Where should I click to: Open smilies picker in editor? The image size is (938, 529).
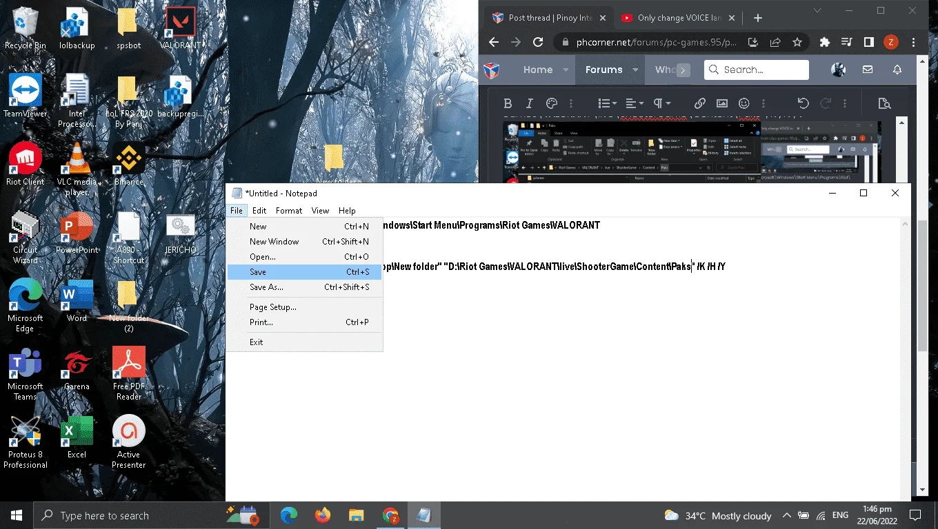pos(744,103)
